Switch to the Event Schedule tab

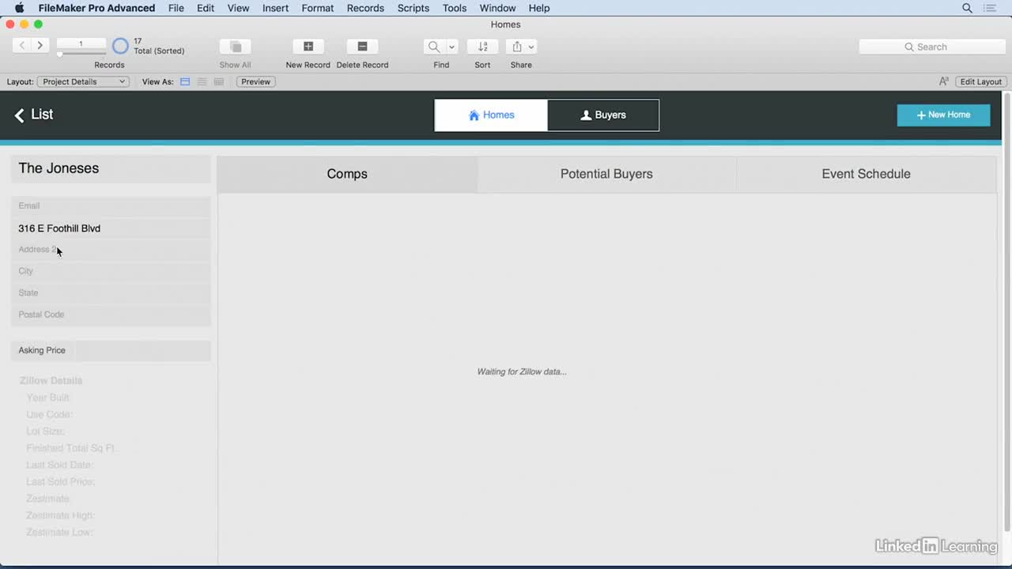[x=866, y=174]
